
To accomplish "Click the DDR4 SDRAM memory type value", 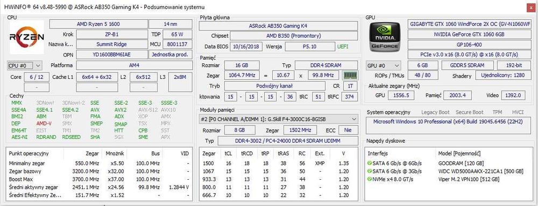I will pyautogui.click(x=327, y=65).
